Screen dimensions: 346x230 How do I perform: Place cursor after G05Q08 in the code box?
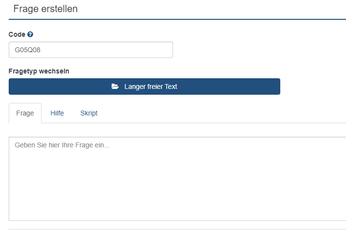point(41,50)
